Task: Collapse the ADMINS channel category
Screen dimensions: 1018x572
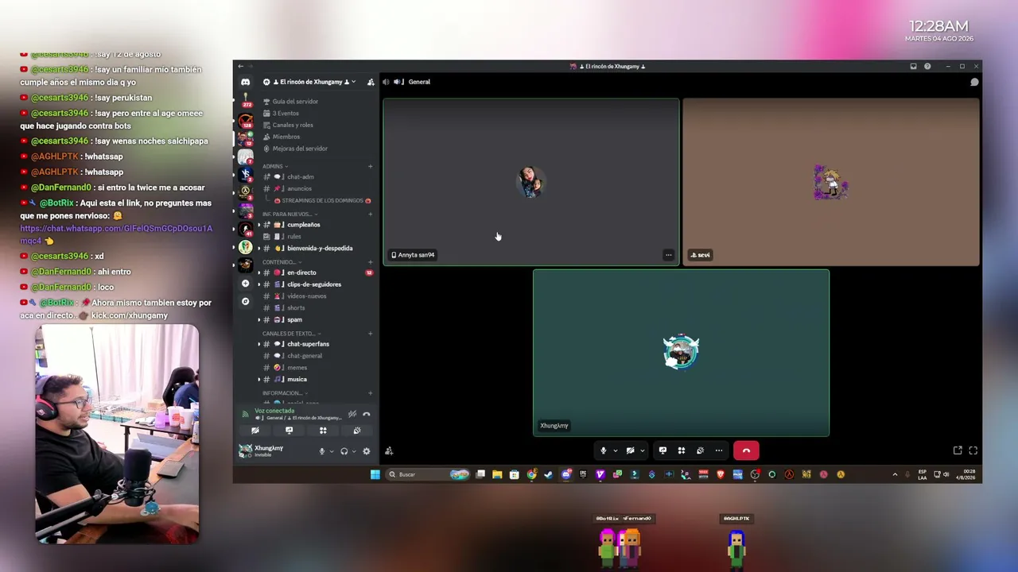Action: 274,166
